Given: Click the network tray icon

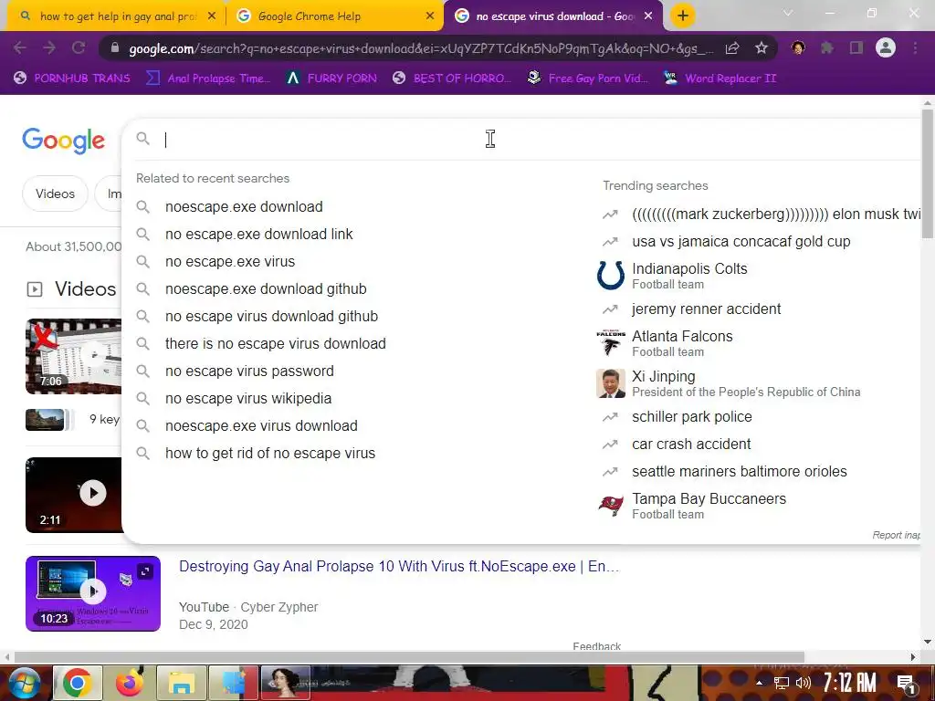Looking at the screenshot, I should coord(782,683).
